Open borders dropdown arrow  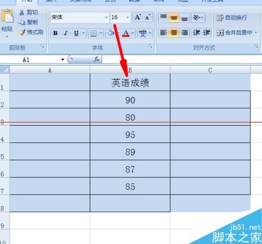[101, 33]
